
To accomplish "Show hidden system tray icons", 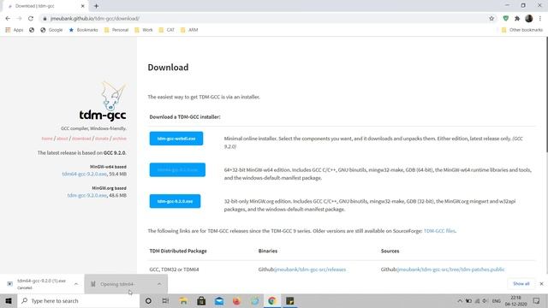I will [x=460, y=300].
